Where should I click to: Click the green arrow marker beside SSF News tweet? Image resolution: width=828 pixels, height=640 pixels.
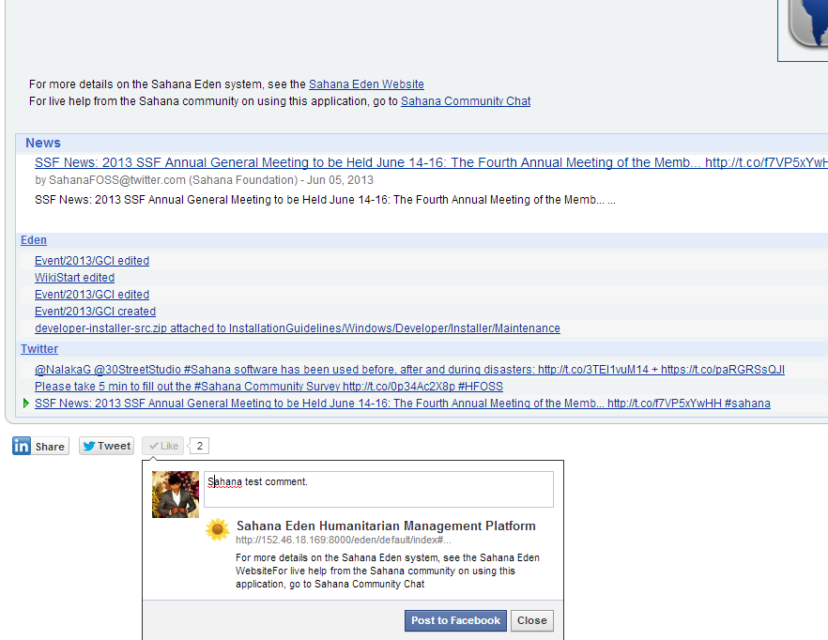pos(25,404)
